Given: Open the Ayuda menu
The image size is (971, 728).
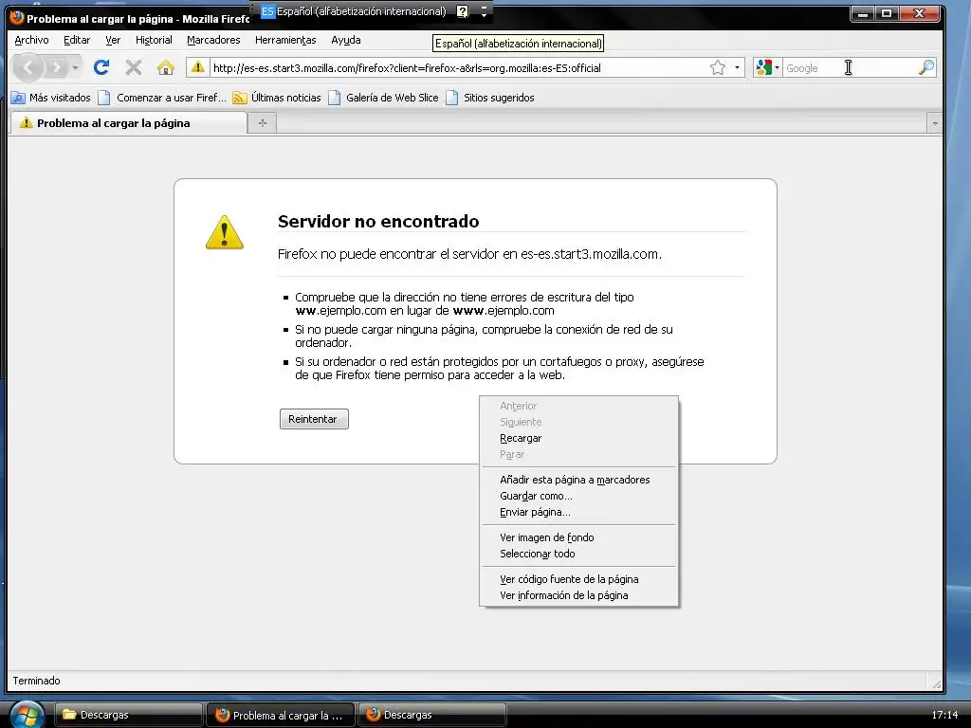Looking at the screenshot, I should [345, 40].
